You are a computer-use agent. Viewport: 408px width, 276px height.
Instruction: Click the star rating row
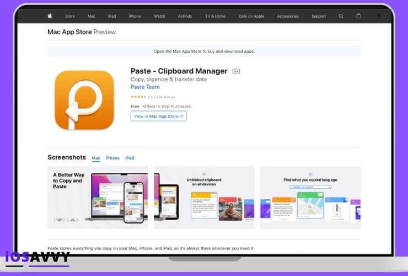(153, 97)
